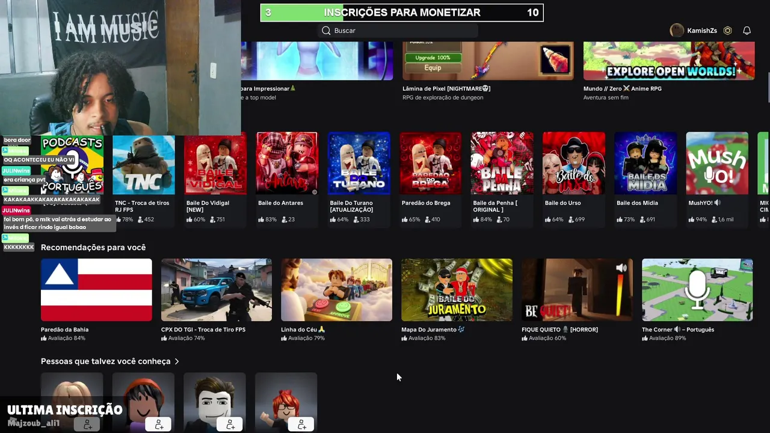This screenshot has width=770, height=433.
Task: Open Baile do Antares game thumbnail
Action: (x=287, y=164)
